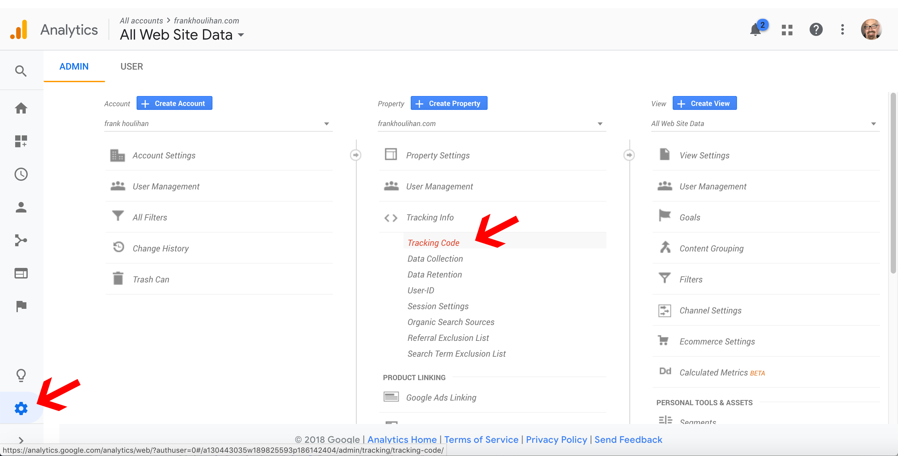Viewport: 898px width, 456px height.
Task: Open Customization dashboard icon in sidebar
Action: point(21,141)
